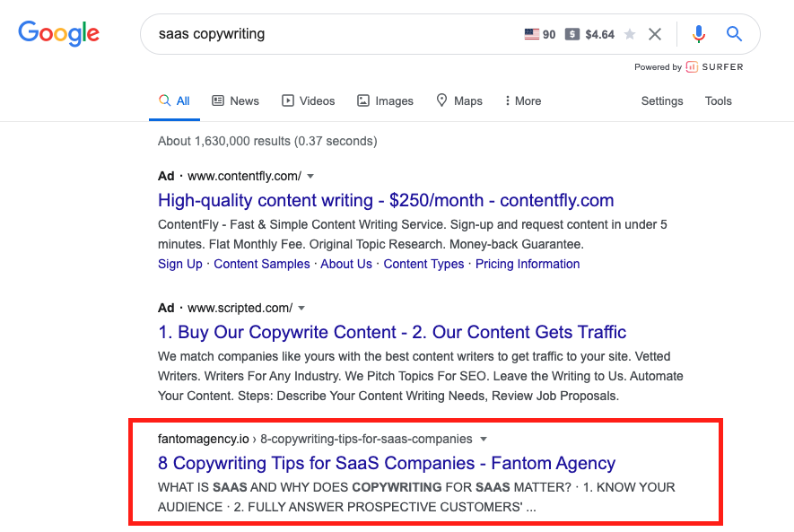Image resolution: width=794 pixels, height=532 pixels.
Task: Open search Tools
Action: [x=718, y=100]
